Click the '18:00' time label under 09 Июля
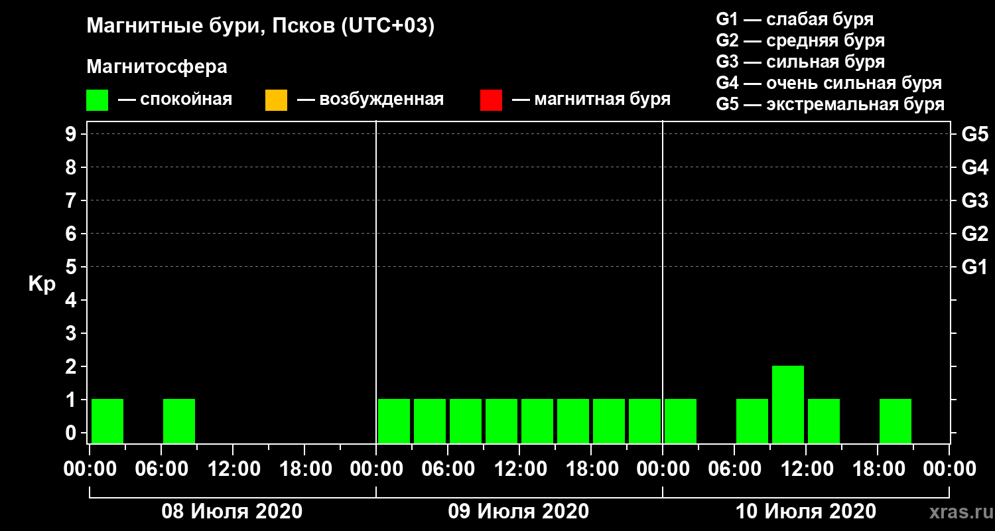The width and height of the screenshot is (995, 531). pos(591,469)
